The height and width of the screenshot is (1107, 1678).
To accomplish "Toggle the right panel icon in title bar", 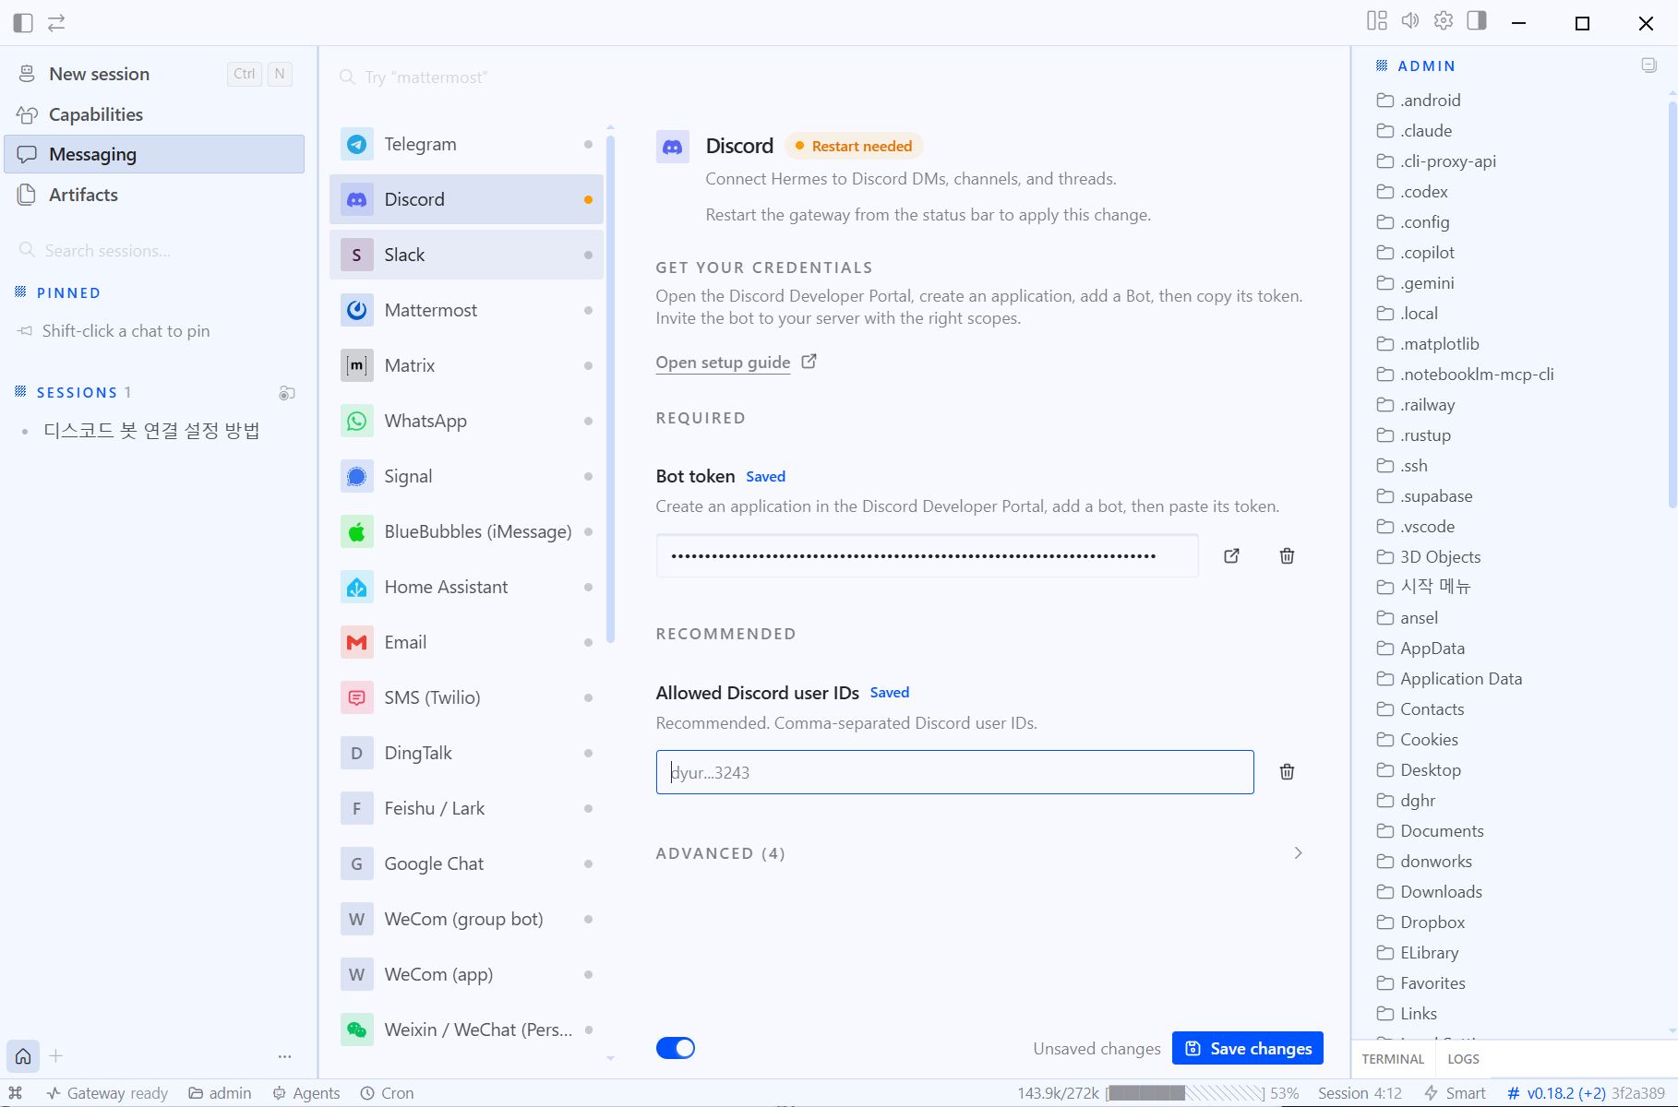I will (1477, 20).
